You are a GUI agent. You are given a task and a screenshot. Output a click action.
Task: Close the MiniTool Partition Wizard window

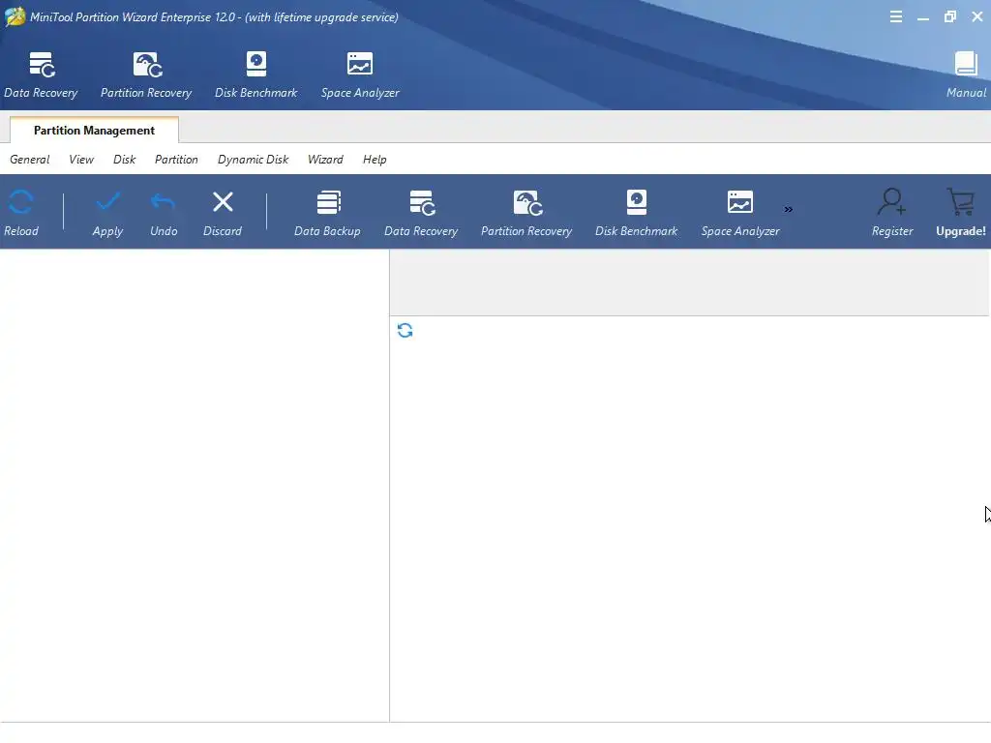(x=977, y=17)
